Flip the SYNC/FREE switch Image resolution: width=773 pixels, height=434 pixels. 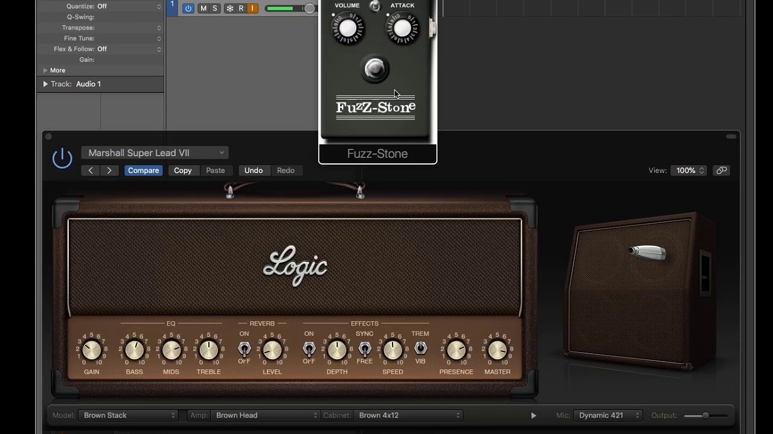pyautogui.click(x=365, y=348)
